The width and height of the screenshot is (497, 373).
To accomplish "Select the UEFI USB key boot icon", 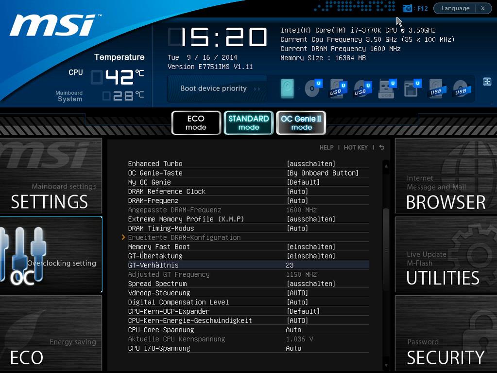I will pos(387,89).
